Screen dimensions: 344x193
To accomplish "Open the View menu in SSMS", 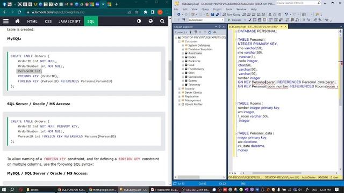I will 195,9.
